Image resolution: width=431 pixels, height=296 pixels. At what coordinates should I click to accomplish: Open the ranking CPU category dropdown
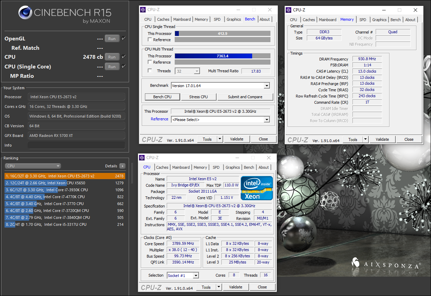point(33,166)
